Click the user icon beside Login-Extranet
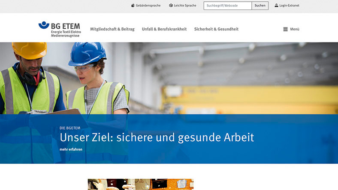The image size is (338, 190). 276,6
